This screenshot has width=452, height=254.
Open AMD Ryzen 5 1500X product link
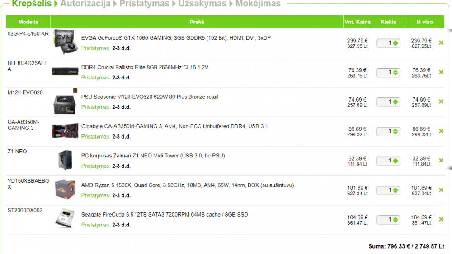pos(188,185)
